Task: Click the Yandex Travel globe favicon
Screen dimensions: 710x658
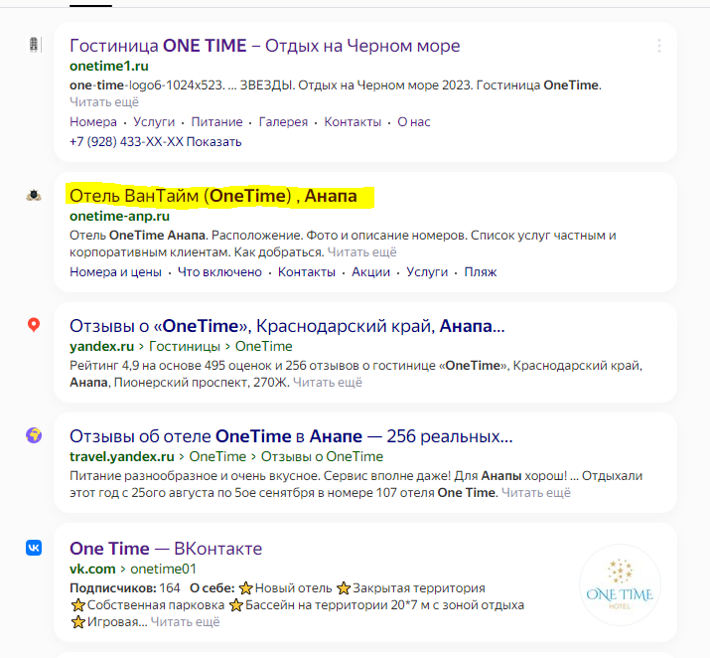Action: [34, 435]
